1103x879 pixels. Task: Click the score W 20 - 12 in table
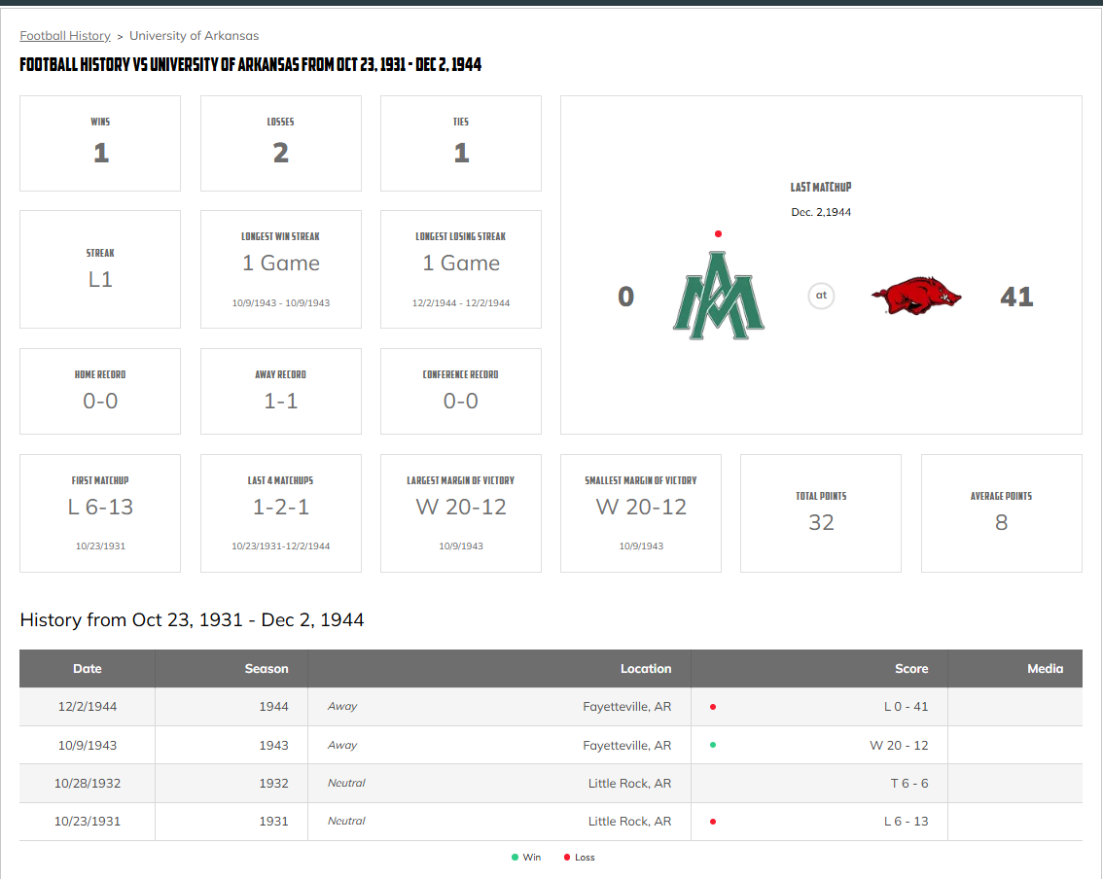click(x=899, y=746)
